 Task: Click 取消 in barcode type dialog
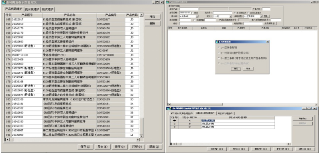click(248, 68)
